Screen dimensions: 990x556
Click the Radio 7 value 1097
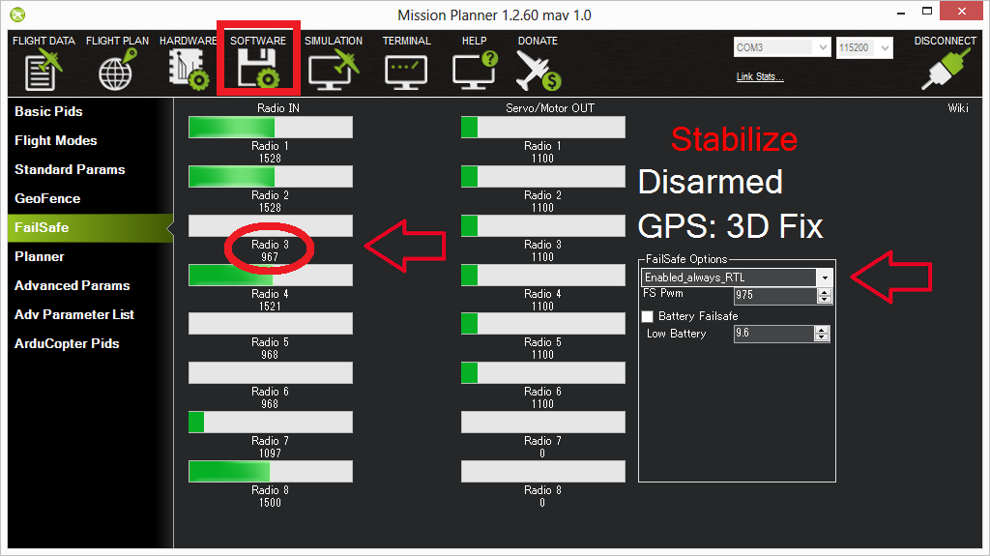coord(270,453)
